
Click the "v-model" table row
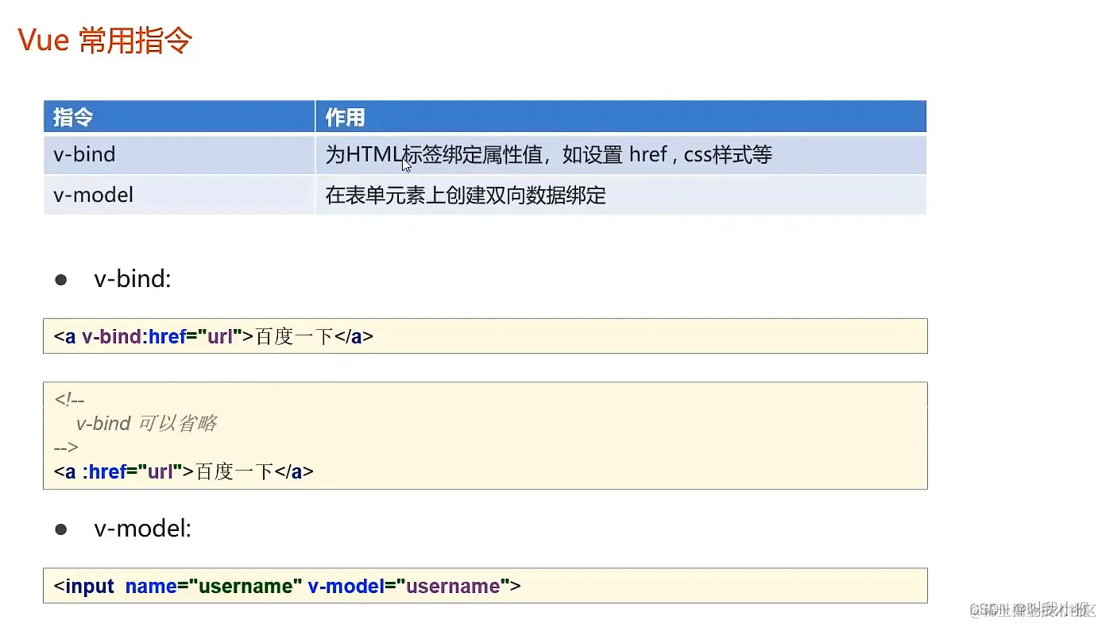pyautogui.click(x=93, y=195)
